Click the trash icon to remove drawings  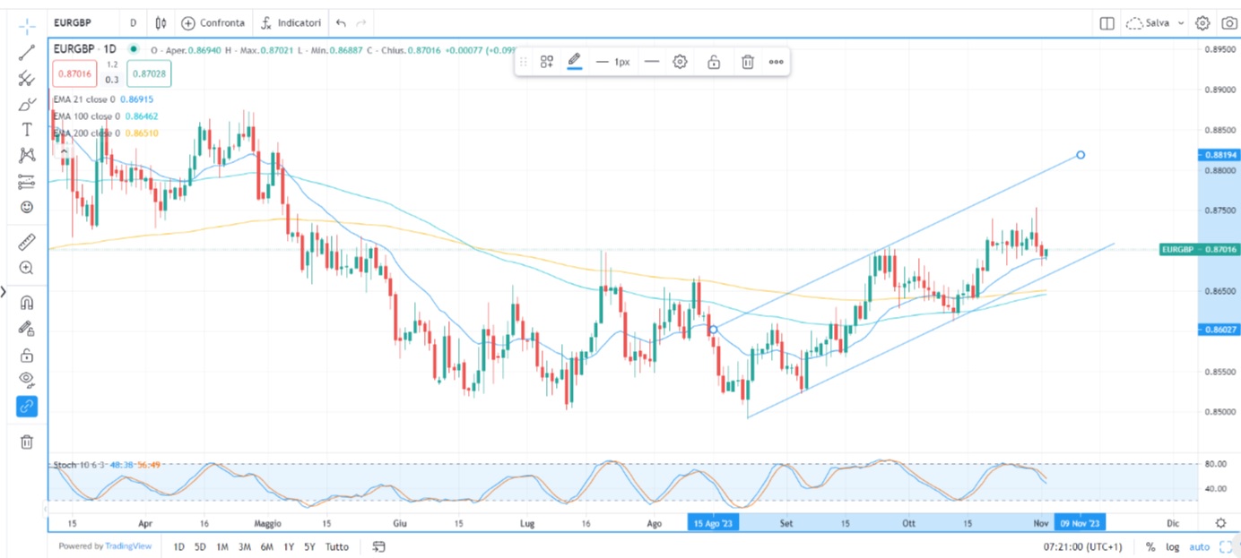click(27, 442)
